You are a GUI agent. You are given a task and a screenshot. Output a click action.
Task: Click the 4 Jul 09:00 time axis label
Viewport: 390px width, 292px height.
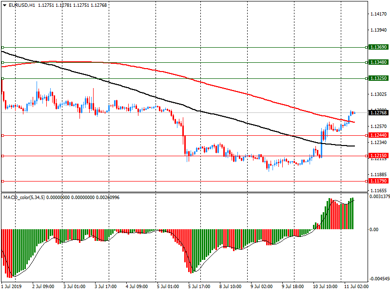[137, 286]
